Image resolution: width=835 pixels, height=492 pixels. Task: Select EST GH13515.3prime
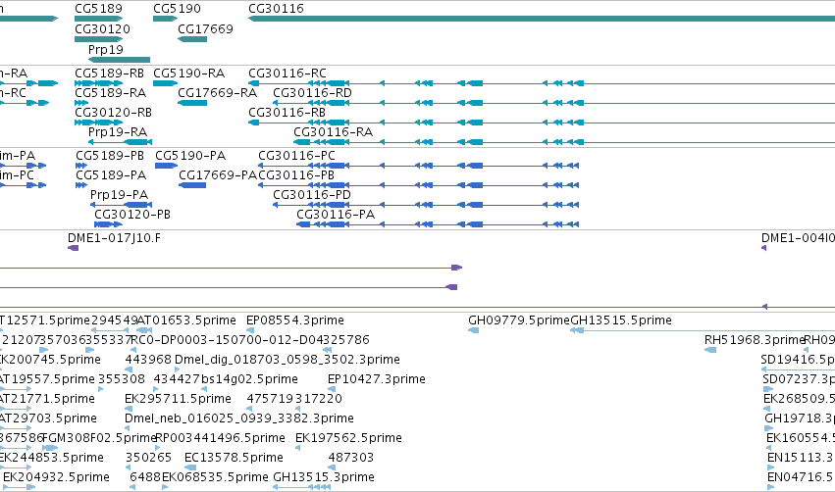301,487
